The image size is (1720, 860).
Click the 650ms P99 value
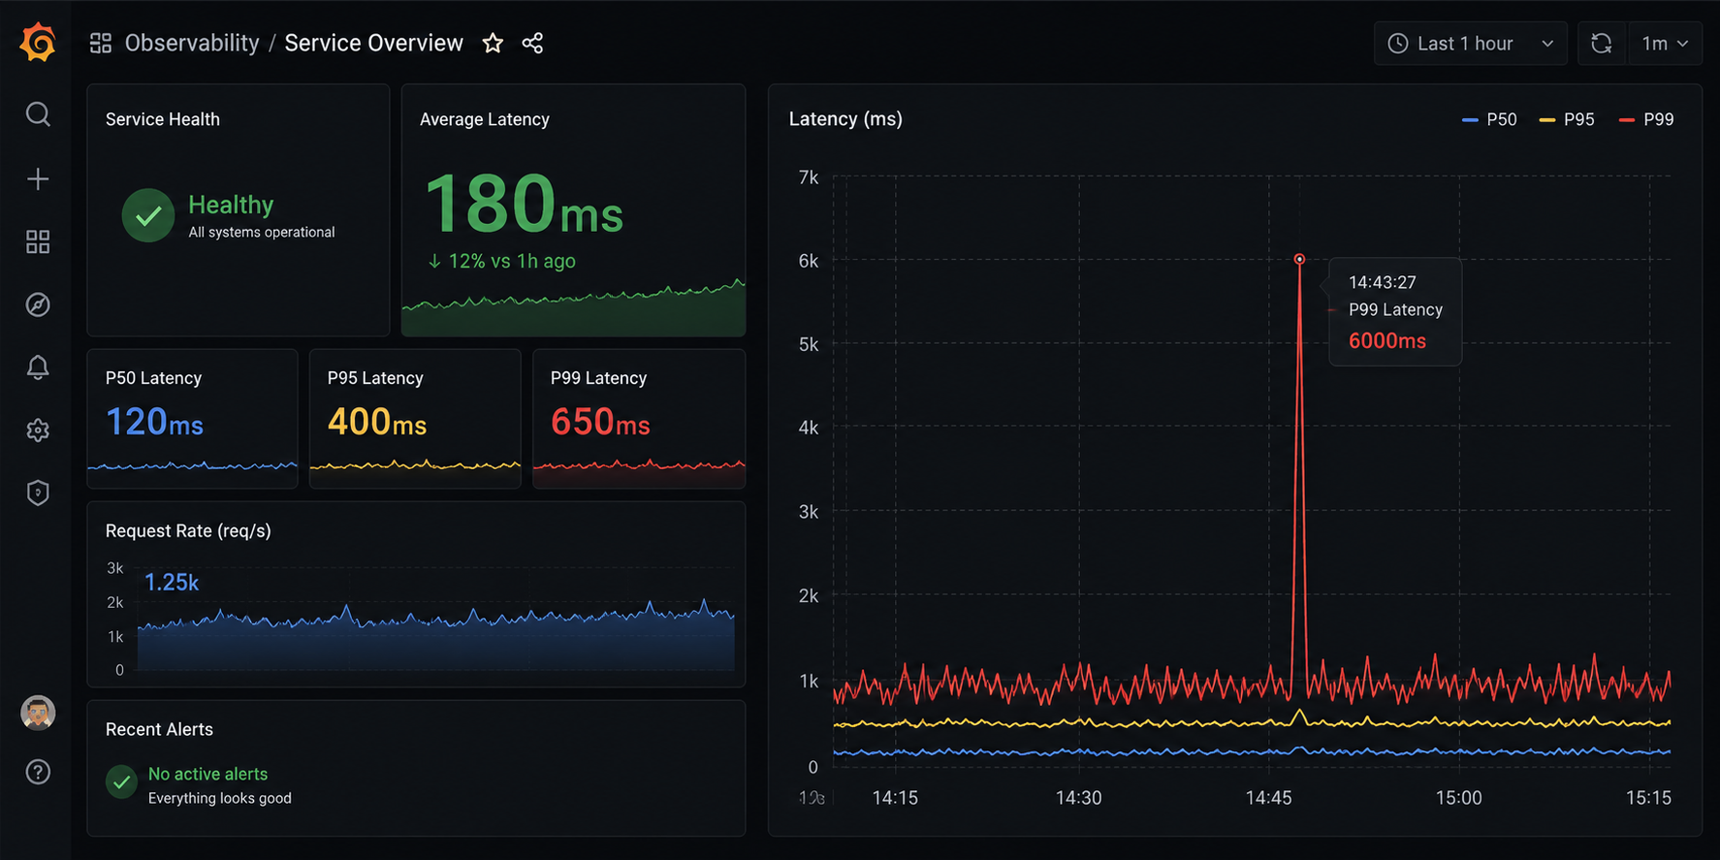600,422
